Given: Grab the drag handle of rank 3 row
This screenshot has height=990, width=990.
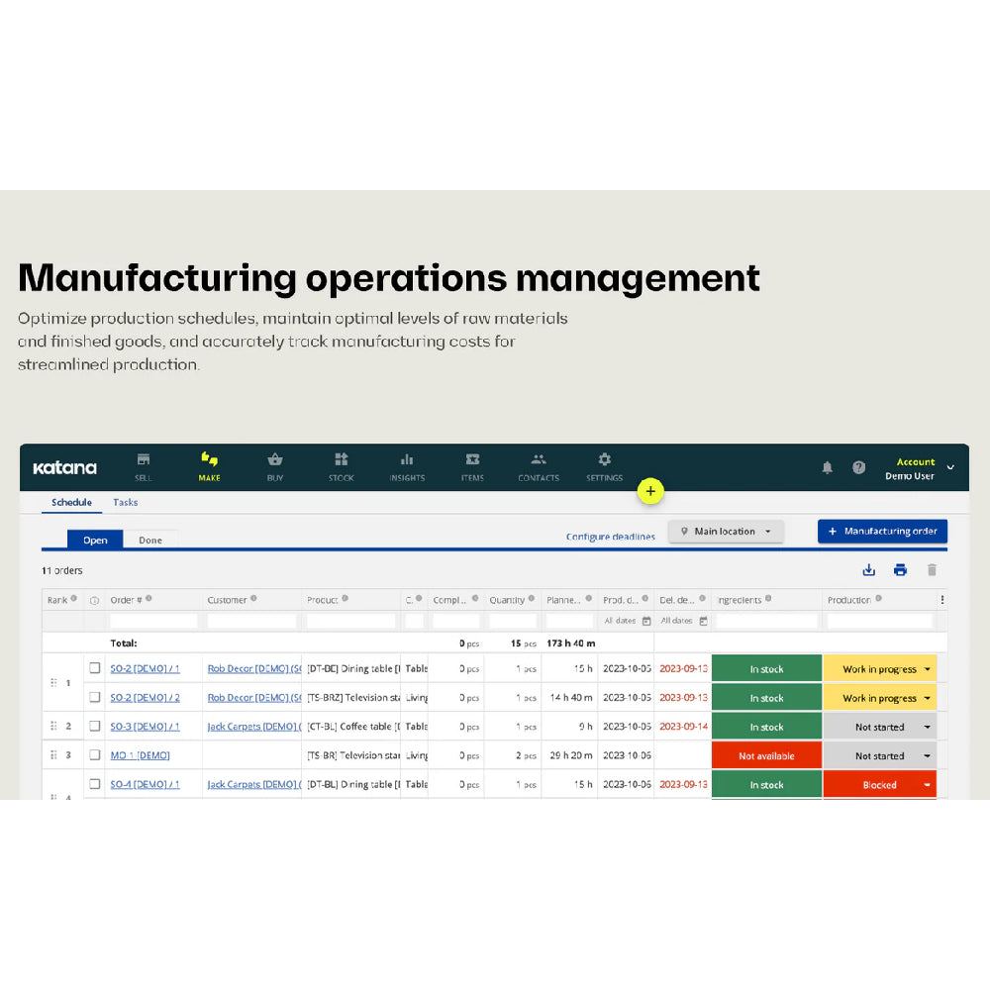Looking at the screenshot, I should click(53, 755).
